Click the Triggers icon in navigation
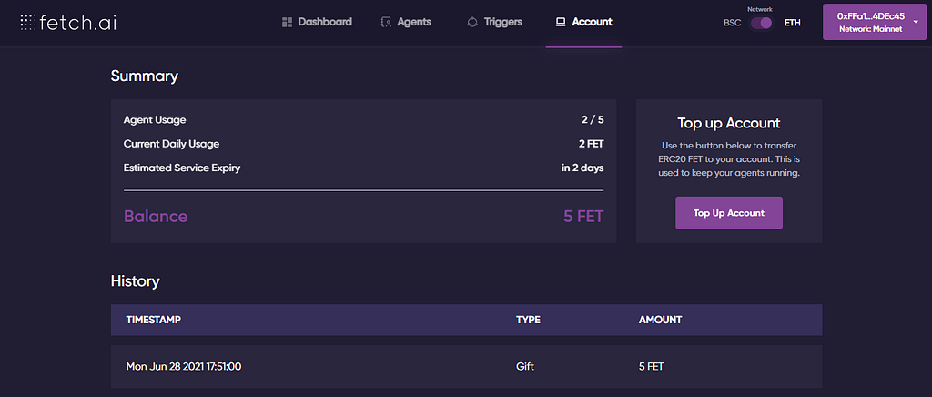Screen dimensions: 932x397 click(471, 22)
